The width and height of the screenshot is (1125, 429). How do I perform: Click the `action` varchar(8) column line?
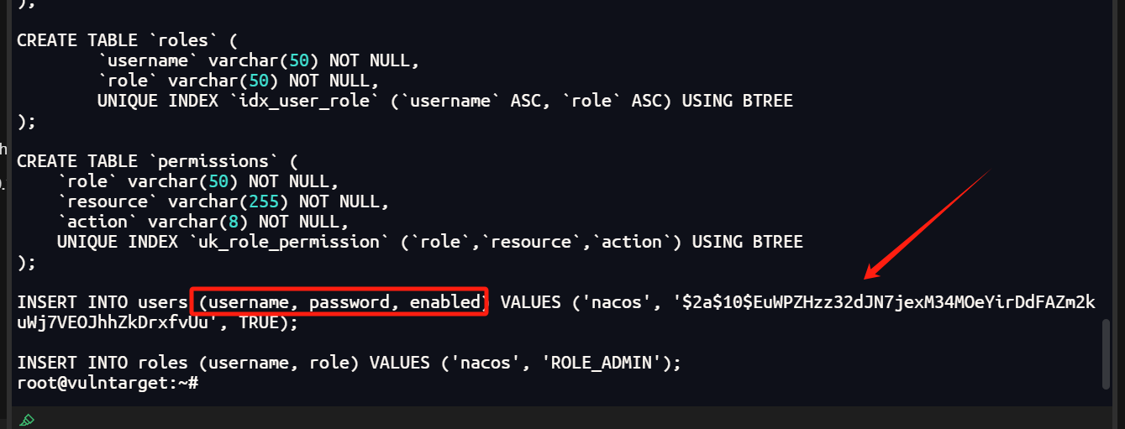click(x=203, y=222)
